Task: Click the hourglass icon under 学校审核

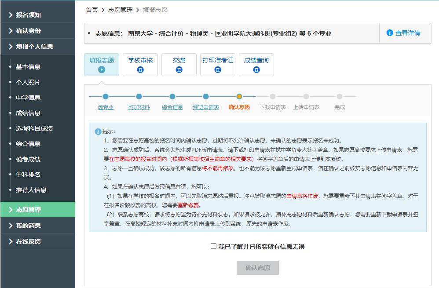Action: [140, 69]
